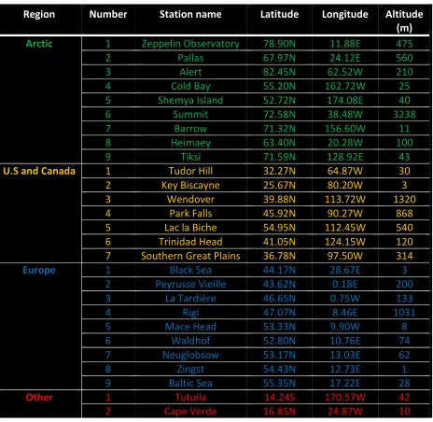Click the Alert station name
Viewport: 433px width, 422px height.
pyautogui.click(x=190, y=72)
